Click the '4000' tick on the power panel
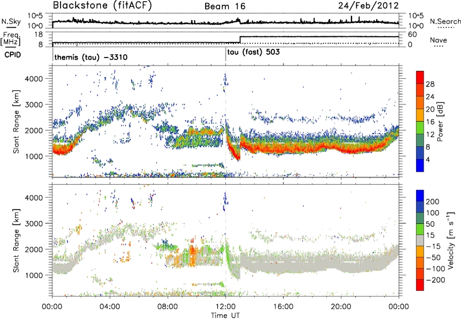The height and width of the screenshot is (319, 461). [x=33, y=79]
